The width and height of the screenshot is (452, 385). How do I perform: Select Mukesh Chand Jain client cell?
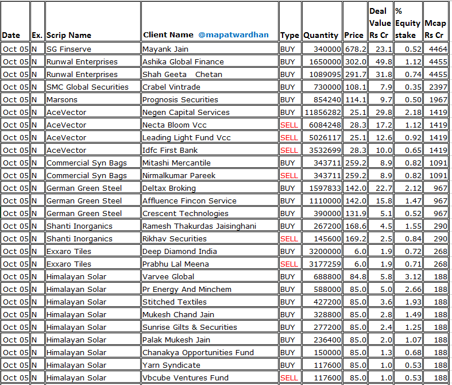(210, 315)
